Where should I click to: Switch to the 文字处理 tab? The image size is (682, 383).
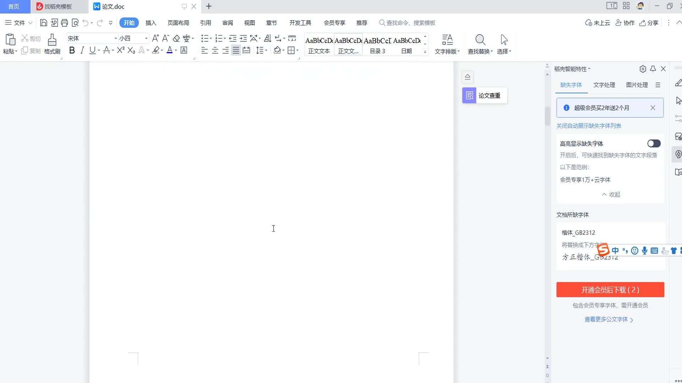[604, 85]
